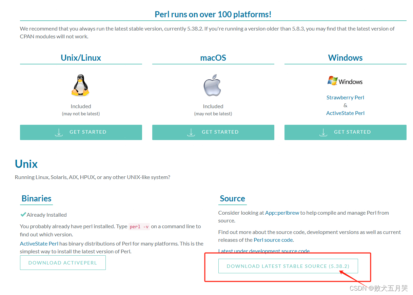Image resolution: width=413 pixels, height=295 pixels.
Task: Click the Linux penguin Tux icon
Action: pos(81,85)
